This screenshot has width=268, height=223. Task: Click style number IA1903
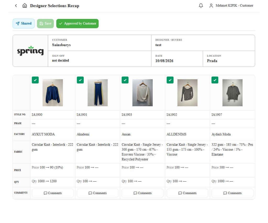pos(127,115)
